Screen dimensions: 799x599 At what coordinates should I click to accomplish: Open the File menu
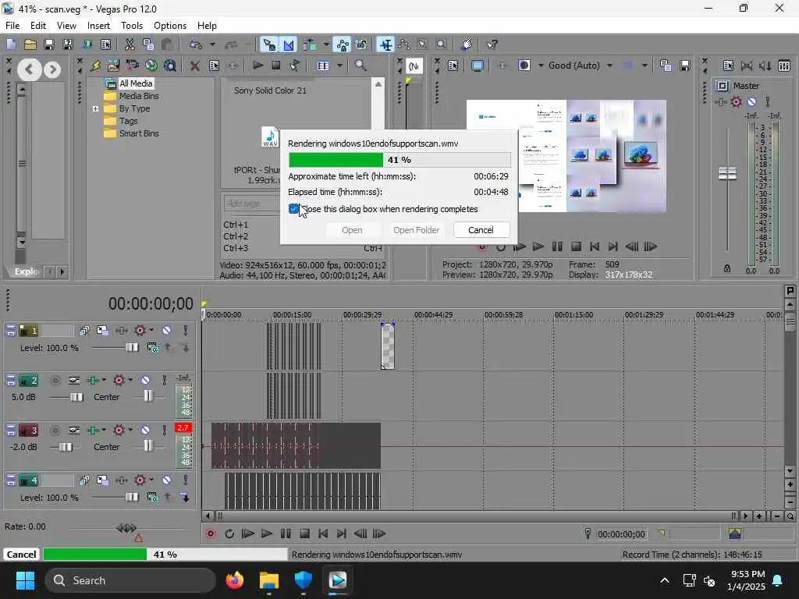(12, 26)
